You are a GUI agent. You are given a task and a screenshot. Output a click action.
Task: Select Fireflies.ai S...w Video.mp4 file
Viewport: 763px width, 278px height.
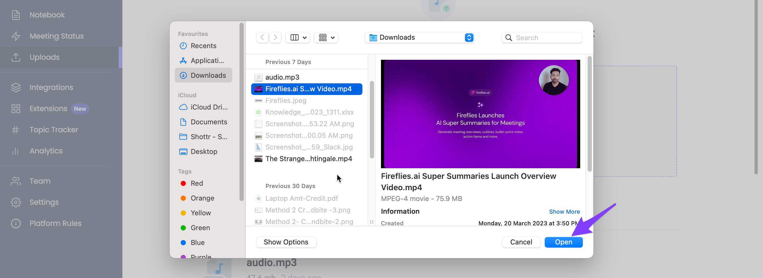point(307,89)
